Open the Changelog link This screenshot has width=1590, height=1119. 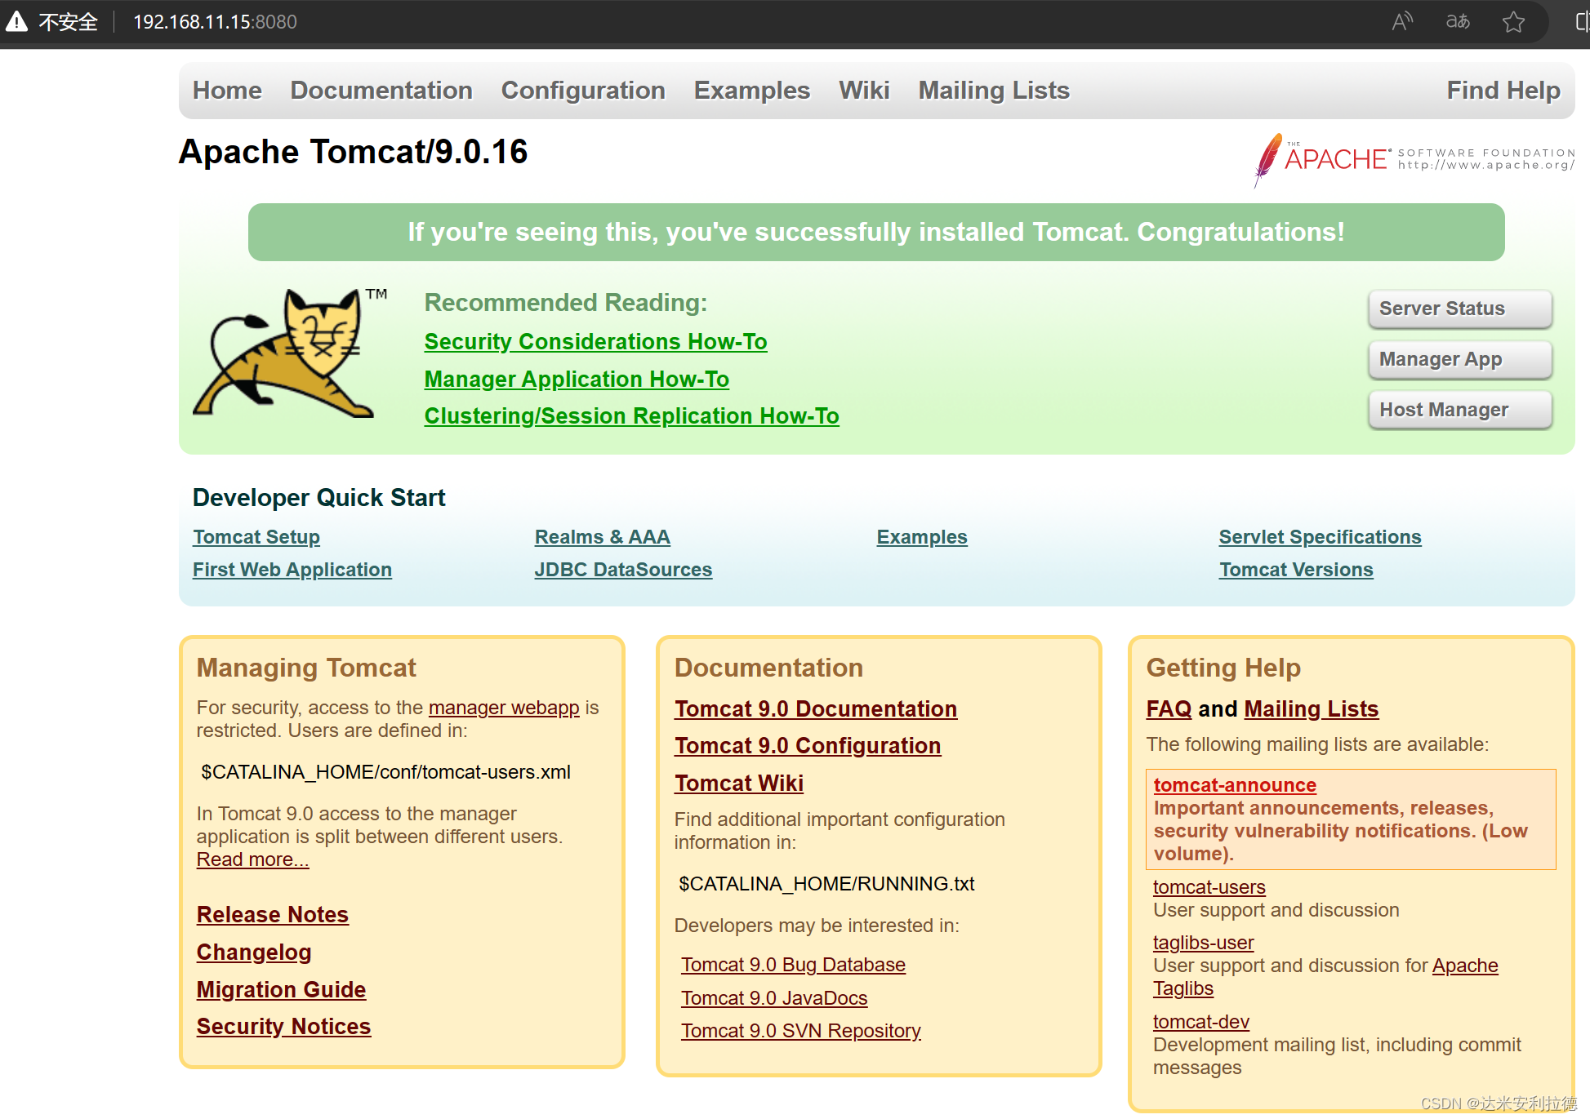click(254, 952)
